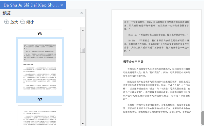Click the 放大 label
The height and width of the screenshot is (126, 204).
pyautogui.click(x=14, y=22)
